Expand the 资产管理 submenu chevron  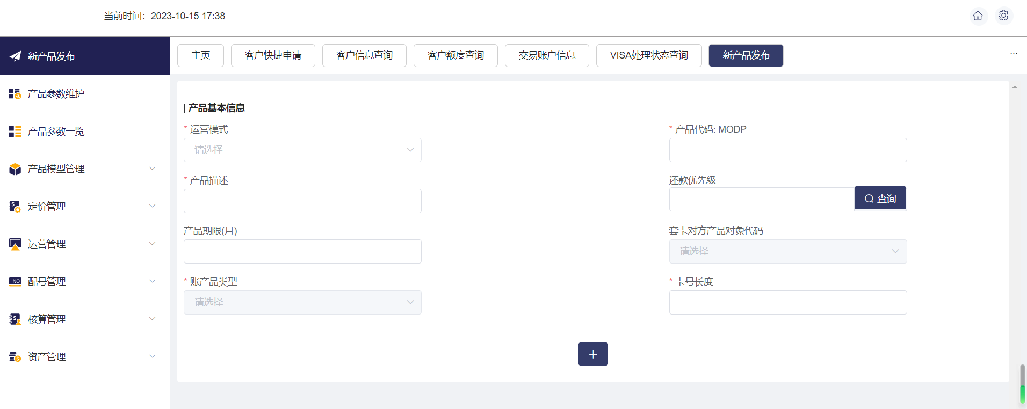[153, 356]
